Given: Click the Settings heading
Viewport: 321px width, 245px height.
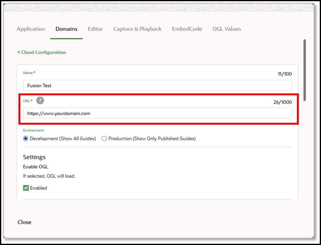Looking at the screenshot, I should point(34,157).
